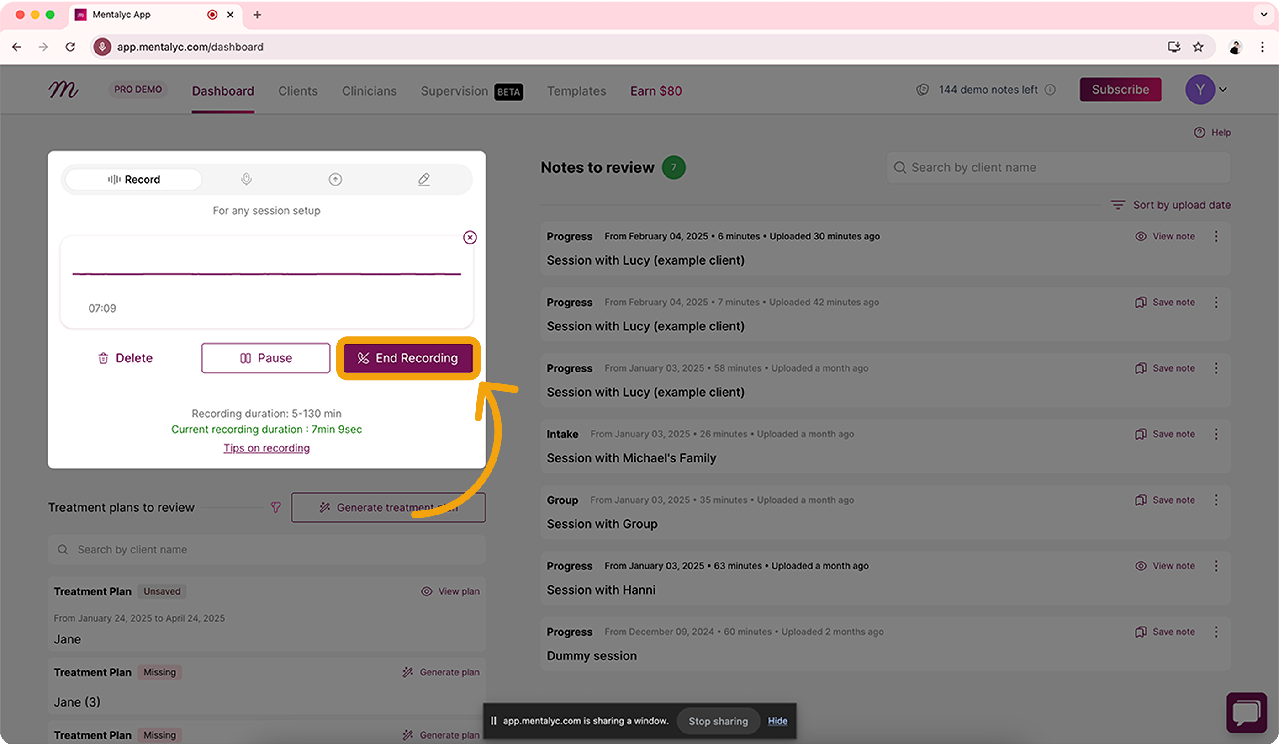1279x744 pixels.
Task: Expand the user avatar dropdown chevron
Action: coord(1223,90)
